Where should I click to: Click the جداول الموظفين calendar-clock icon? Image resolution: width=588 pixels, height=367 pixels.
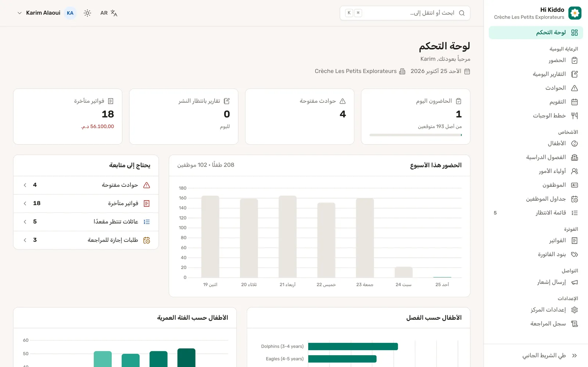coord(575,199)
